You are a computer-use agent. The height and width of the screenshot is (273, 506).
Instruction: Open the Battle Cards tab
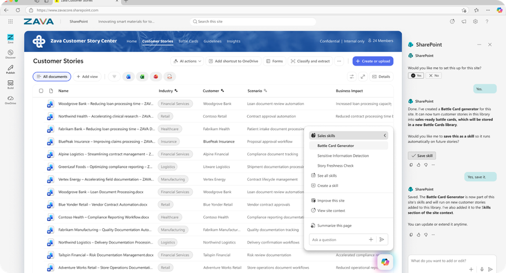click(188, 41)
